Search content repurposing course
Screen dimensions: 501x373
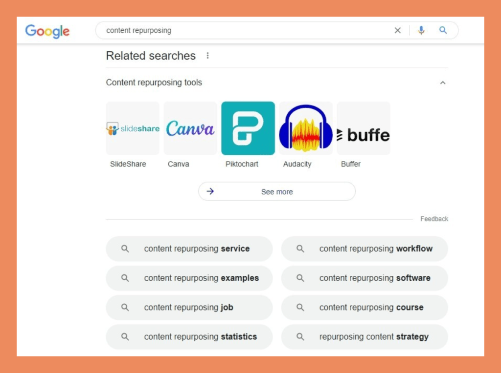(x=364, y=307)
